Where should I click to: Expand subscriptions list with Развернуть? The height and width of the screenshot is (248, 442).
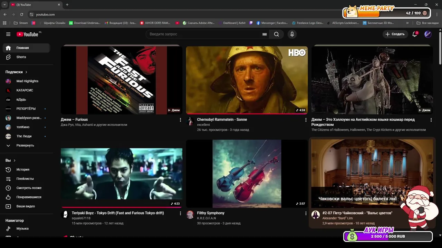(26, 145)
